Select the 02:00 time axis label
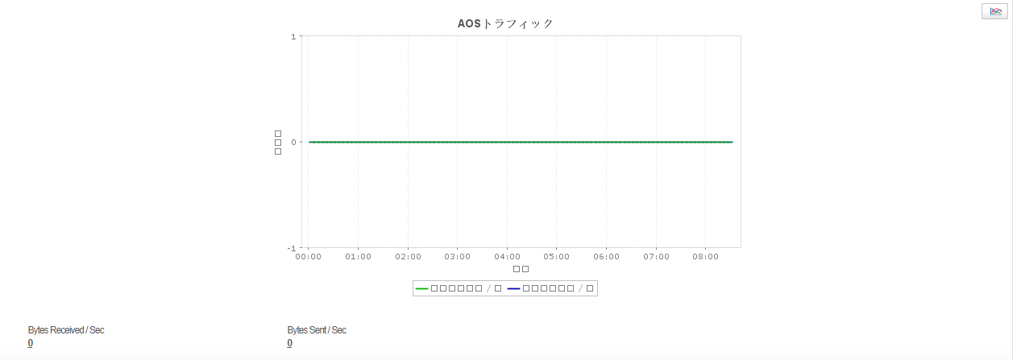Image resolution: width=1021 pixels, height=360 pixels. [x=408, y=257]
